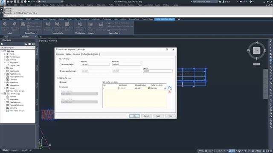Select Feature Lines in Toolspace tree
Viewport: 273px width, 153px height.
point(15,65)
